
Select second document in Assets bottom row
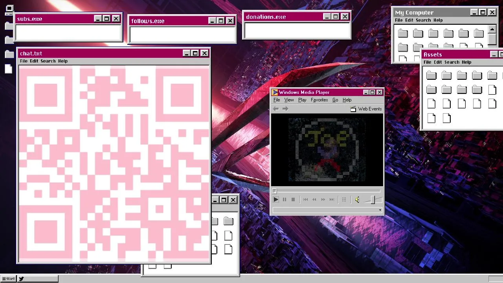click(x=447, y=118)
